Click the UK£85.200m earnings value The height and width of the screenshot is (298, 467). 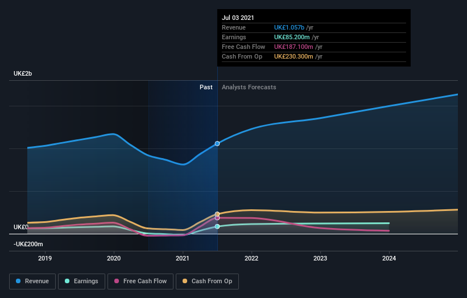[x=292, y=37]
